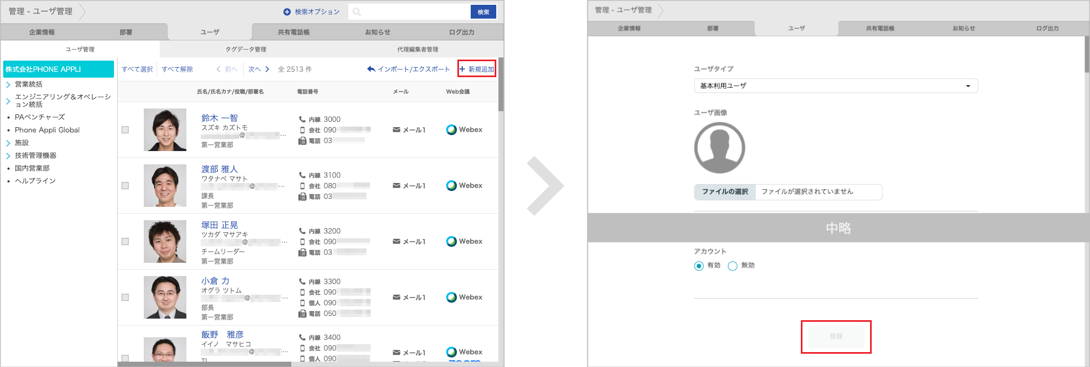Open the ユーザタイプ dropdown

[835, 86]
